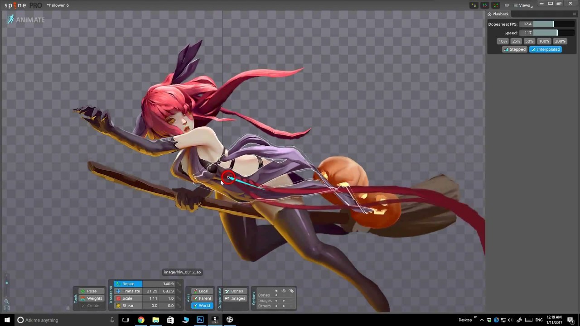
Task: Select the Playback panel tab
Action: (x=498, y=14)
